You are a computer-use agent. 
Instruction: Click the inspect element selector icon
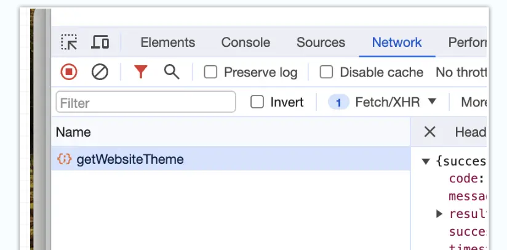coord(69,42)
